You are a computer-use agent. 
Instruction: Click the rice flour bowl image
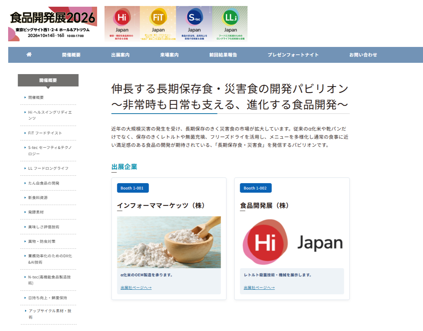169,242
